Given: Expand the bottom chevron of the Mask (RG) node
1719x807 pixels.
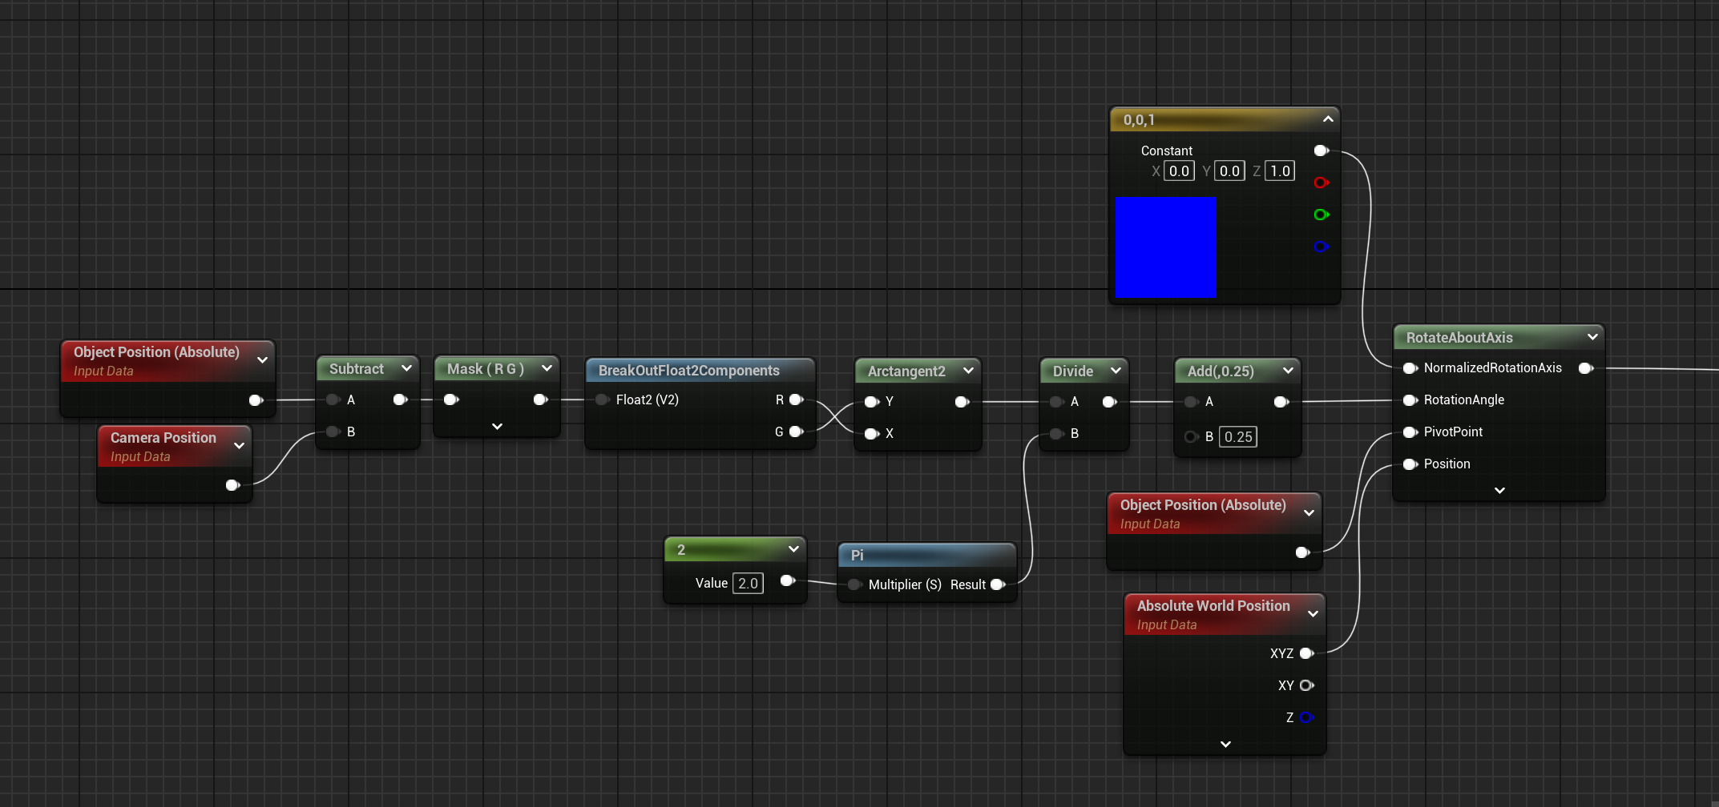Looking at the screenshot, I should tap(496, 427).
